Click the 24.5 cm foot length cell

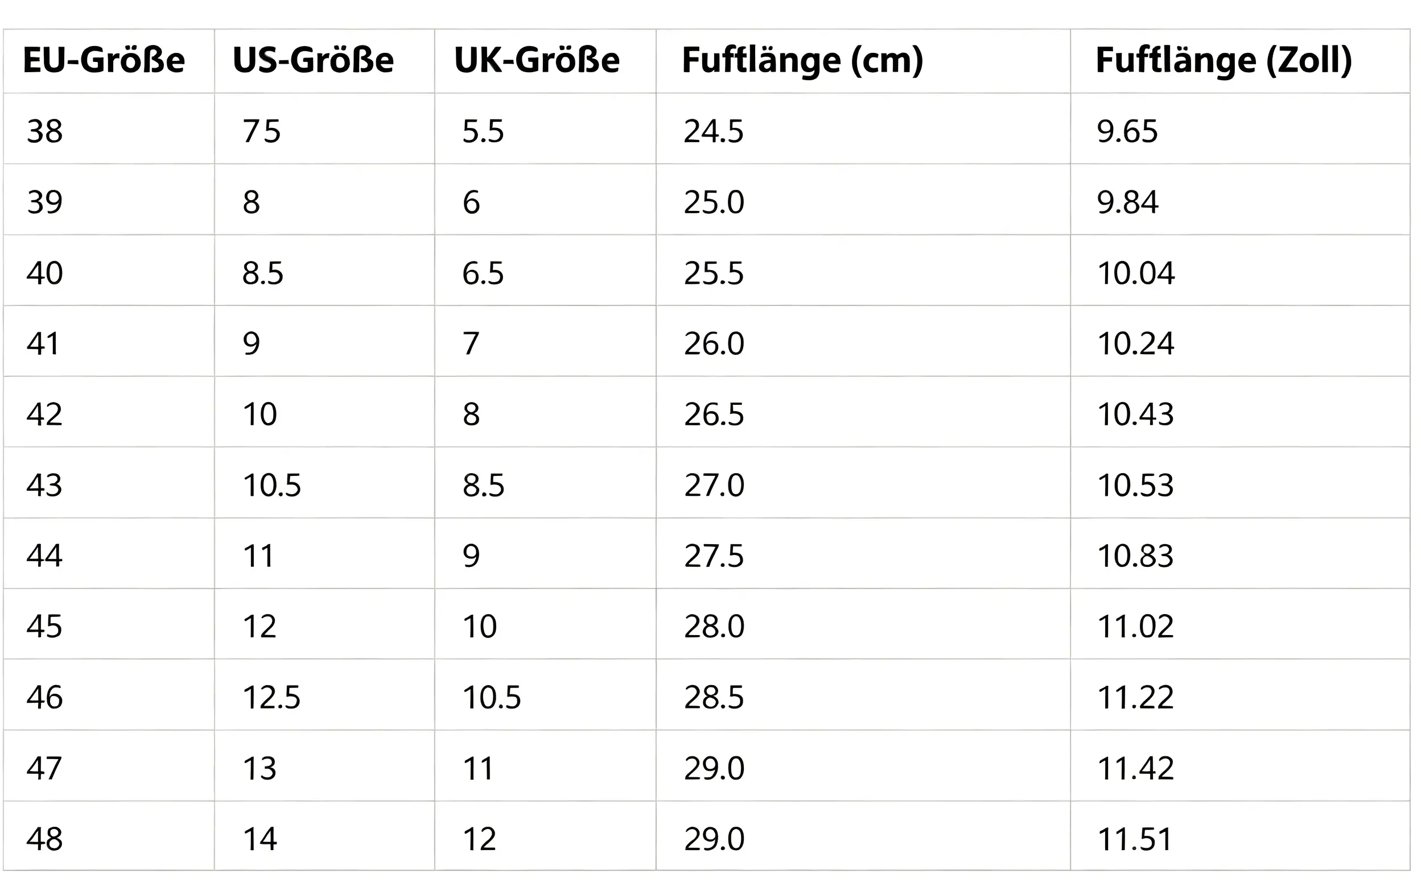863,129
